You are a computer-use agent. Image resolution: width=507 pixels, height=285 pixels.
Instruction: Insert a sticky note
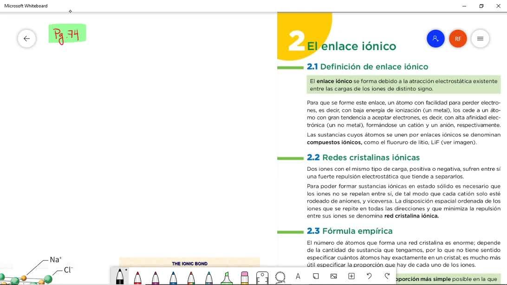[x=316, y=276]
